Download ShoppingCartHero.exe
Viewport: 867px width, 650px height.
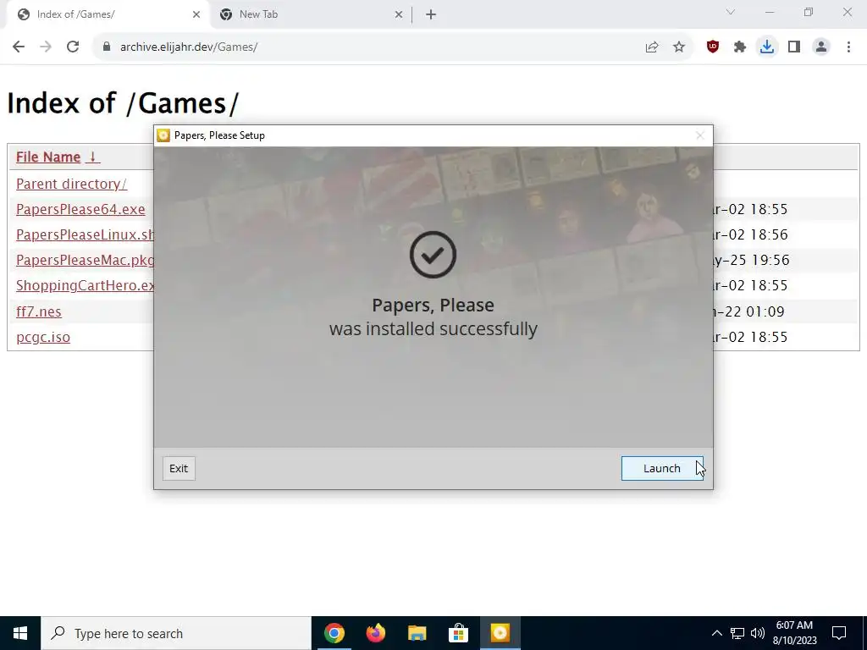tap(86, 286)
